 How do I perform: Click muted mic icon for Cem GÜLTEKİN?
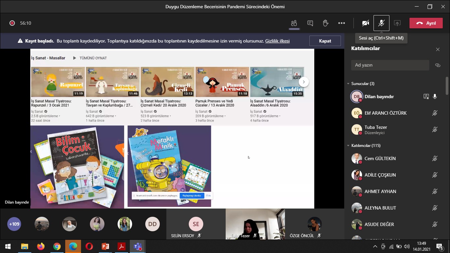(x=435, y=159)
